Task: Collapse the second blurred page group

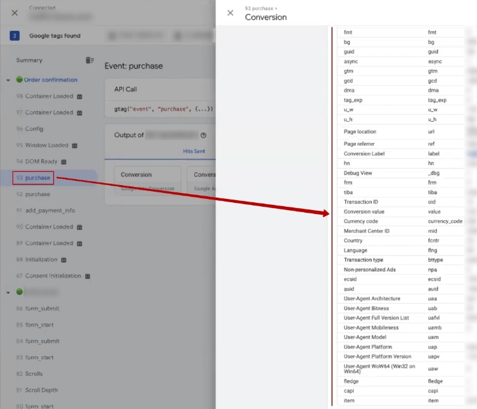Action: tap(8, 292)
